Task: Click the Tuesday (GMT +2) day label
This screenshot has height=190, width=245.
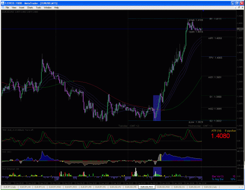Action: coord(129,126)
